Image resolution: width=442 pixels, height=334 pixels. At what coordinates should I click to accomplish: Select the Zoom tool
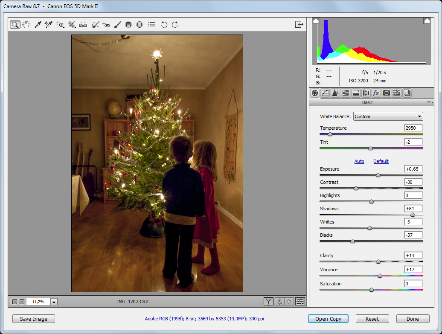click(15, 24)
